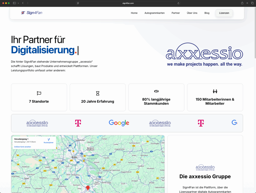Image resolution: width=256 pixels, height=193 pixels.
Task: Click the sign4fan.com address bar
Action: click(x=128, y=3)
